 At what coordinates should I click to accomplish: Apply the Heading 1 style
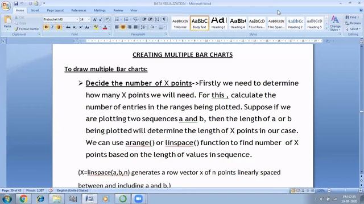coord(218,23)
